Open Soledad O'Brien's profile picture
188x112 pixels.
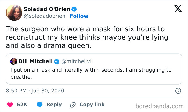[14, 13]
